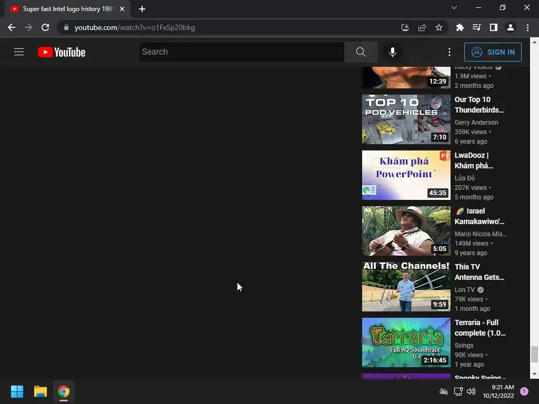Start voice search with microphone icon
The width and height of the screenshot is (539, 404).
click(x=393, y=52)
